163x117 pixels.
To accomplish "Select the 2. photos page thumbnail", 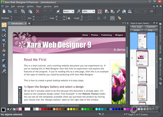I will (x=142, y=58).
